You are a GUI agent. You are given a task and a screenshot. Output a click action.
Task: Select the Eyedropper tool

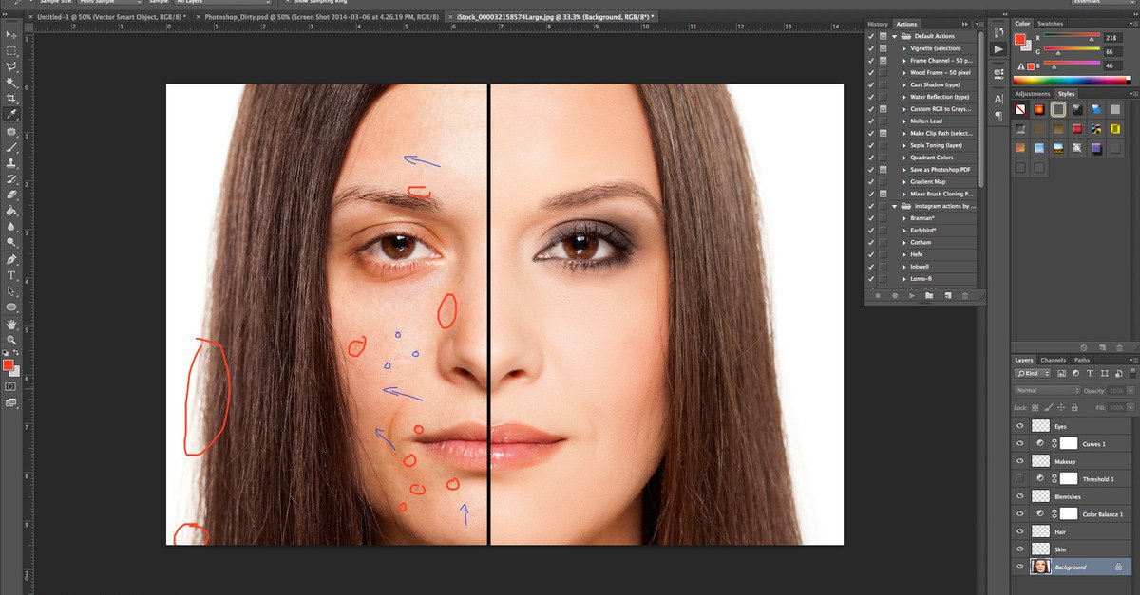pos(11,115)
